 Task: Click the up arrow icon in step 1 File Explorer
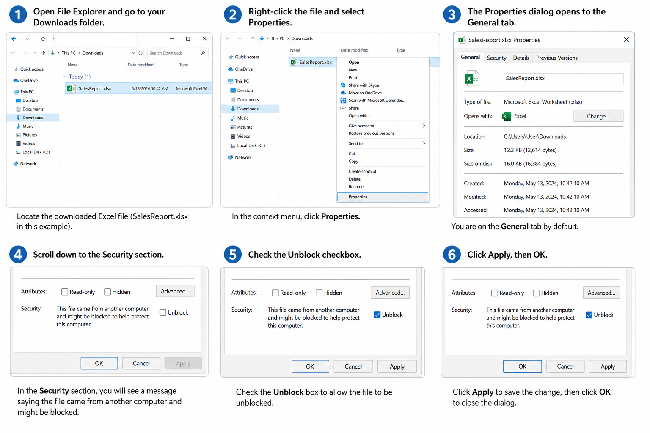(43, 53)
